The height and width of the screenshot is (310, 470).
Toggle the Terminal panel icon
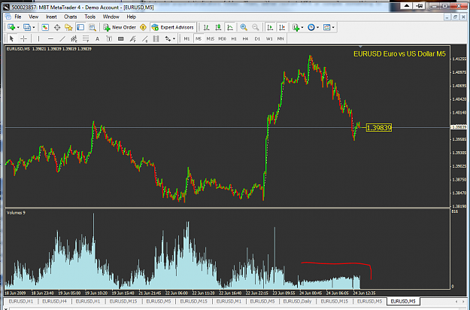pos(80,27)
